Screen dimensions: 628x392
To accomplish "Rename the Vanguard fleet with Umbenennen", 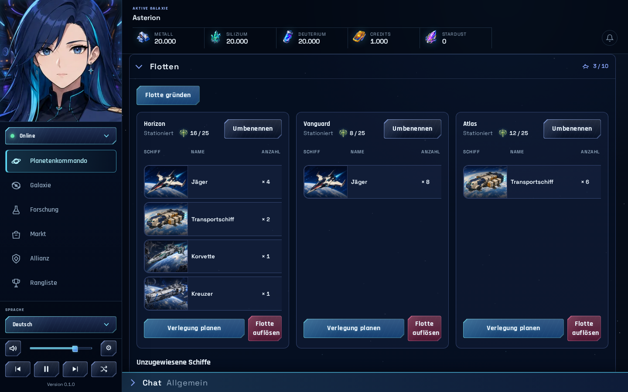I will coord(413,129).
